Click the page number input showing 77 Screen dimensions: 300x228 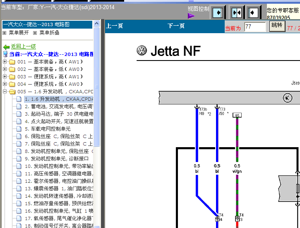coord(255,27)
